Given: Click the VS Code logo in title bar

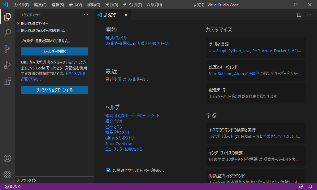Looking at the screenshot, I should (x=6, y=4).
